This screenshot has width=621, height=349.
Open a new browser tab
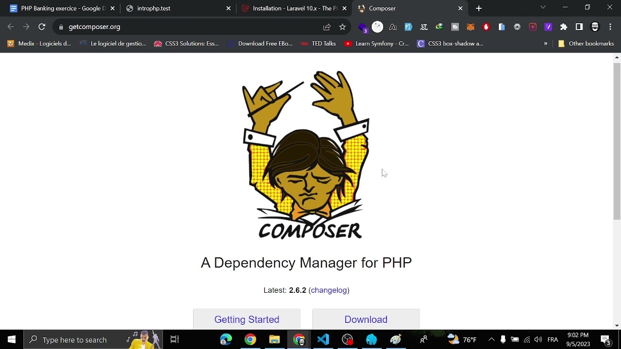point(479,8)
